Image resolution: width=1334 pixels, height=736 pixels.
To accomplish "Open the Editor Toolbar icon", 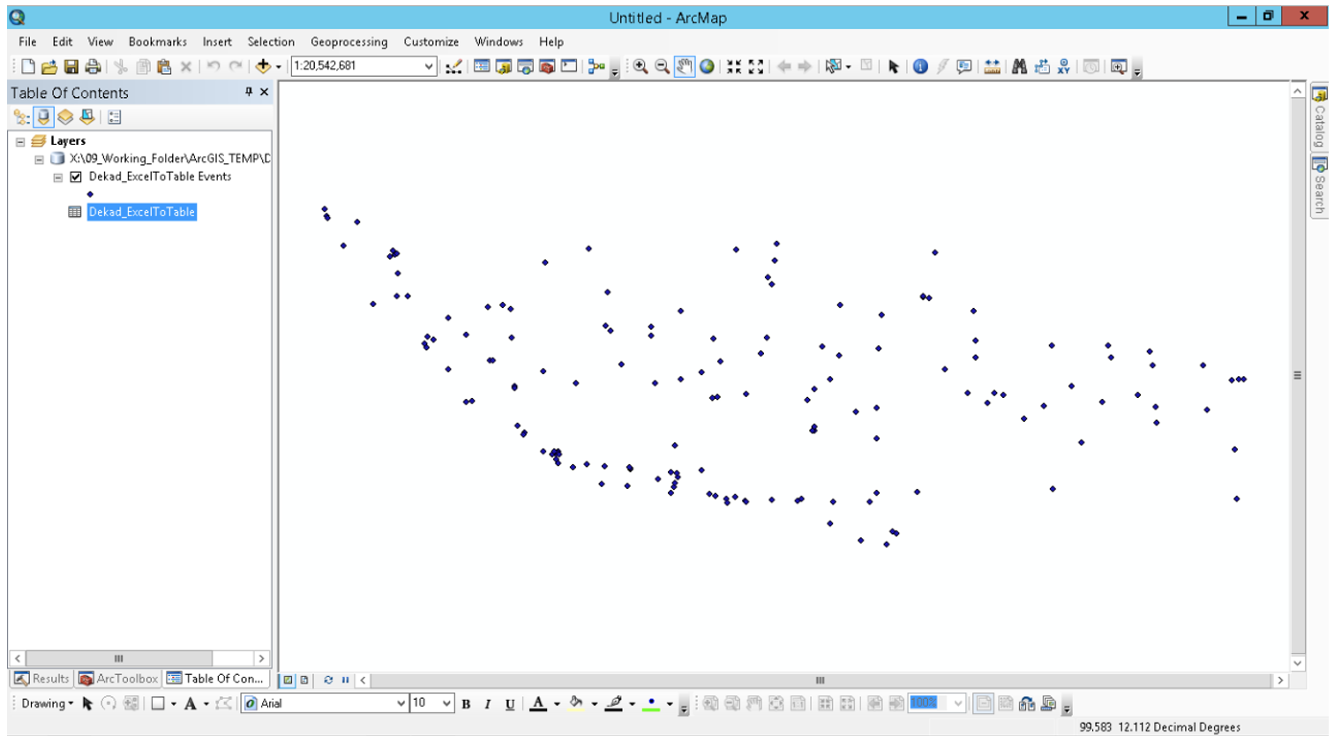I will click(x=453, y=67).
